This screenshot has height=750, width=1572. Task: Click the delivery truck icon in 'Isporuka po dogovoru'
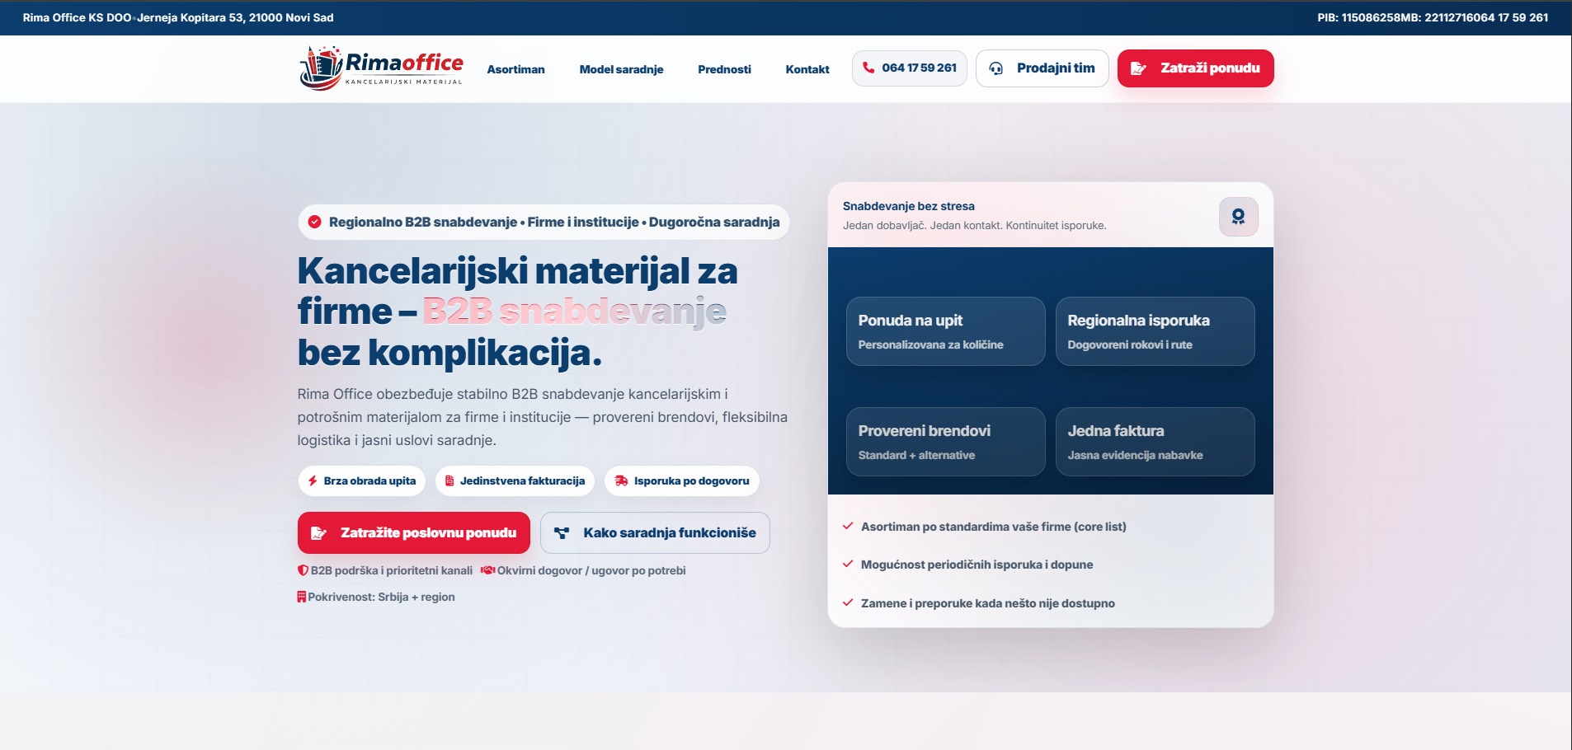point(621,480)
